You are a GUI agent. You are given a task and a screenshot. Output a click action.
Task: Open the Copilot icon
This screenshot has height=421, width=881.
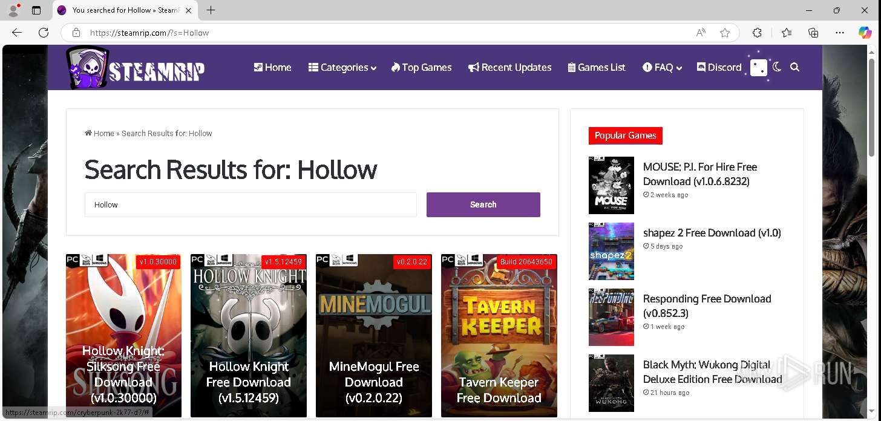pyautogui.click(x=865, y=33)
